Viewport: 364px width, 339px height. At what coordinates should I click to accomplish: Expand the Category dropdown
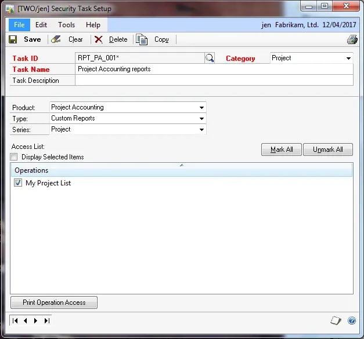click(348, 58)
